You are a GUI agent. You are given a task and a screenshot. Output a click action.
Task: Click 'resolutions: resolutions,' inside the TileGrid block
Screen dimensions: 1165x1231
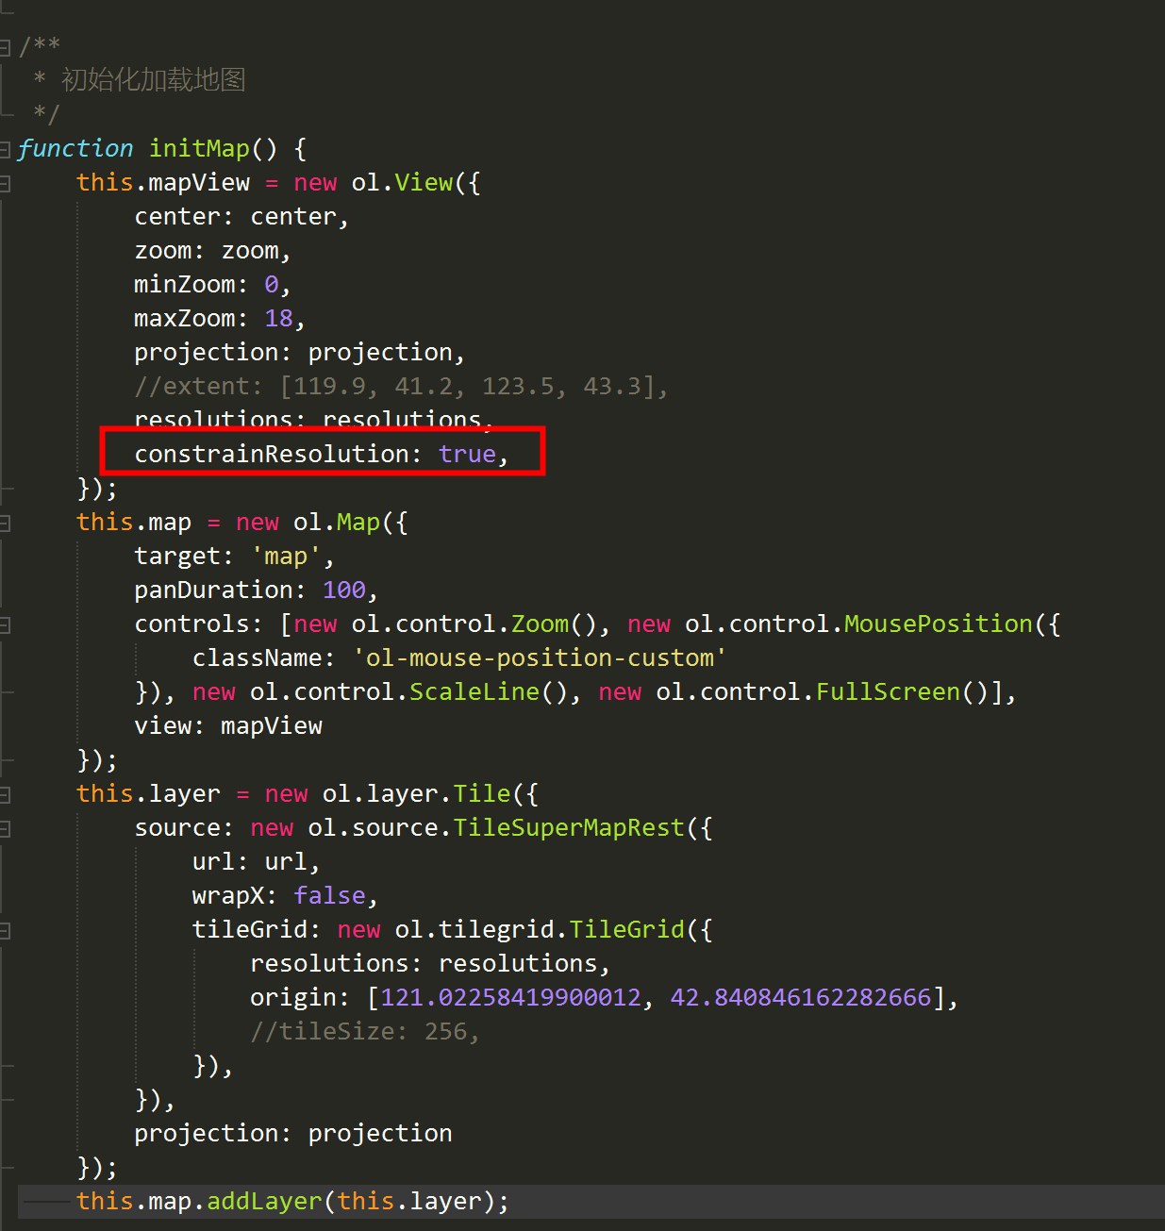[x=430, y=963]
